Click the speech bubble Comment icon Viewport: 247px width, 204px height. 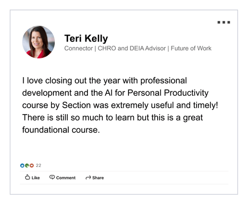pos(52,177)
